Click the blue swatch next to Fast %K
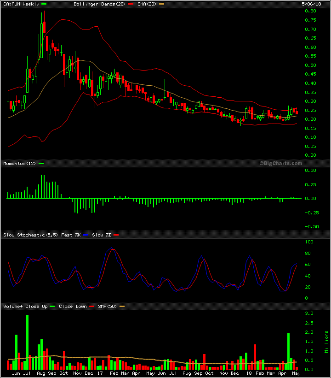The image size is (331, 378). click(x=86, y=235)
